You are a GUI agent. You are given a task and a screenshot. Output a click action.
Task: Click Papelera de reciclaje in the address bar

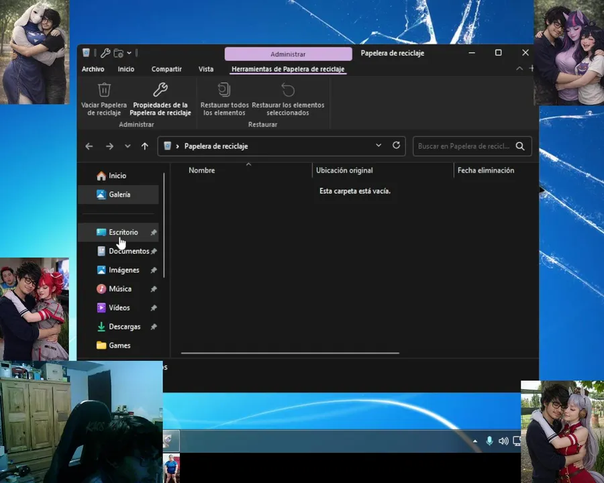click(x=216, y=146)
